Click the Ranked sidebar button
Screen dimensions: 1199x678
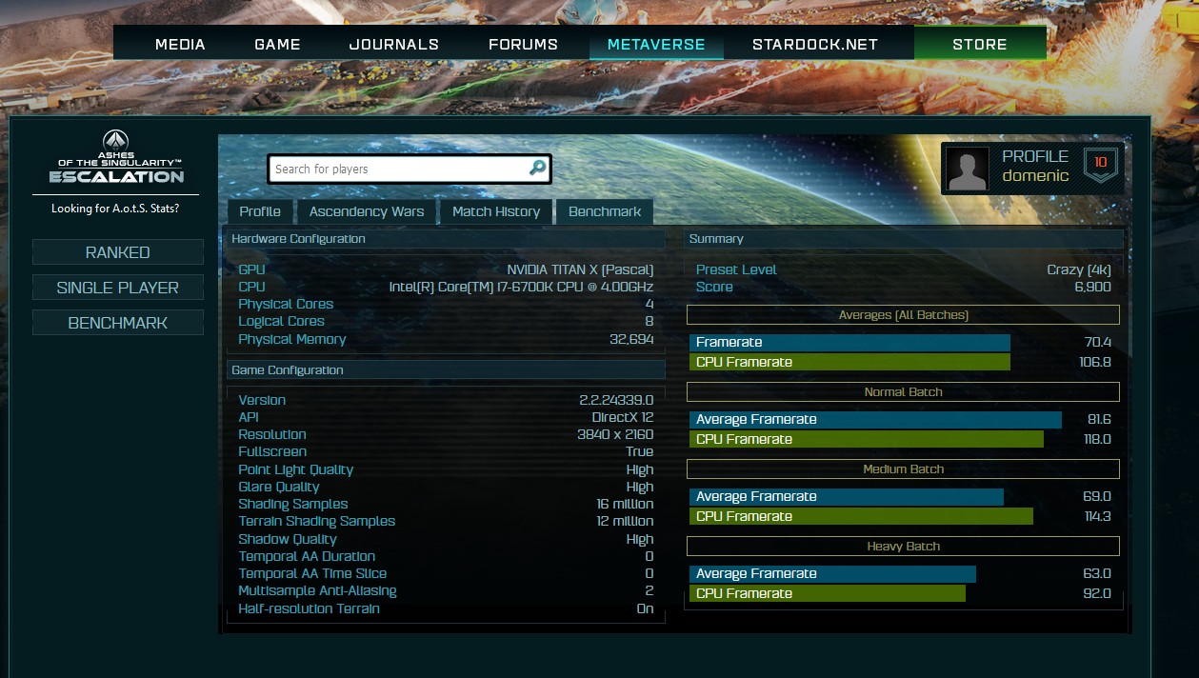pyautogui.click(x=117, y=252)
